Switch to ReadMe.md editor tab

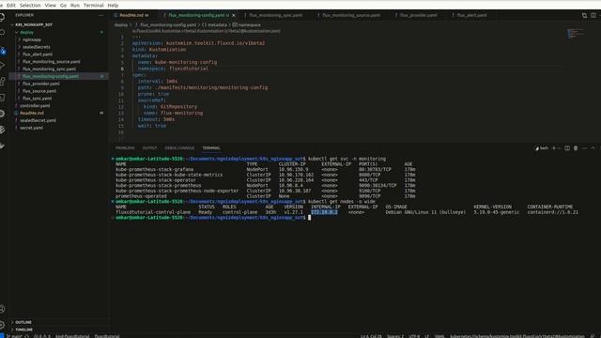click(x=134, y=15)
